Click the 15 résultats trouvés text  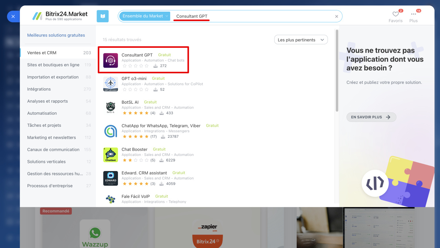click(122, 40)
